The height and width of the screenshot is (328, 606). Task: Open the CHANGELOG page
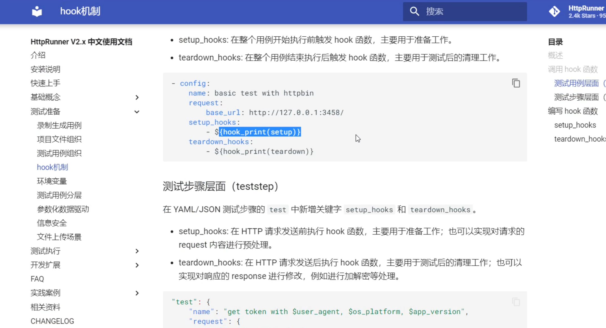pyautogui.click(x=52, y=321)
